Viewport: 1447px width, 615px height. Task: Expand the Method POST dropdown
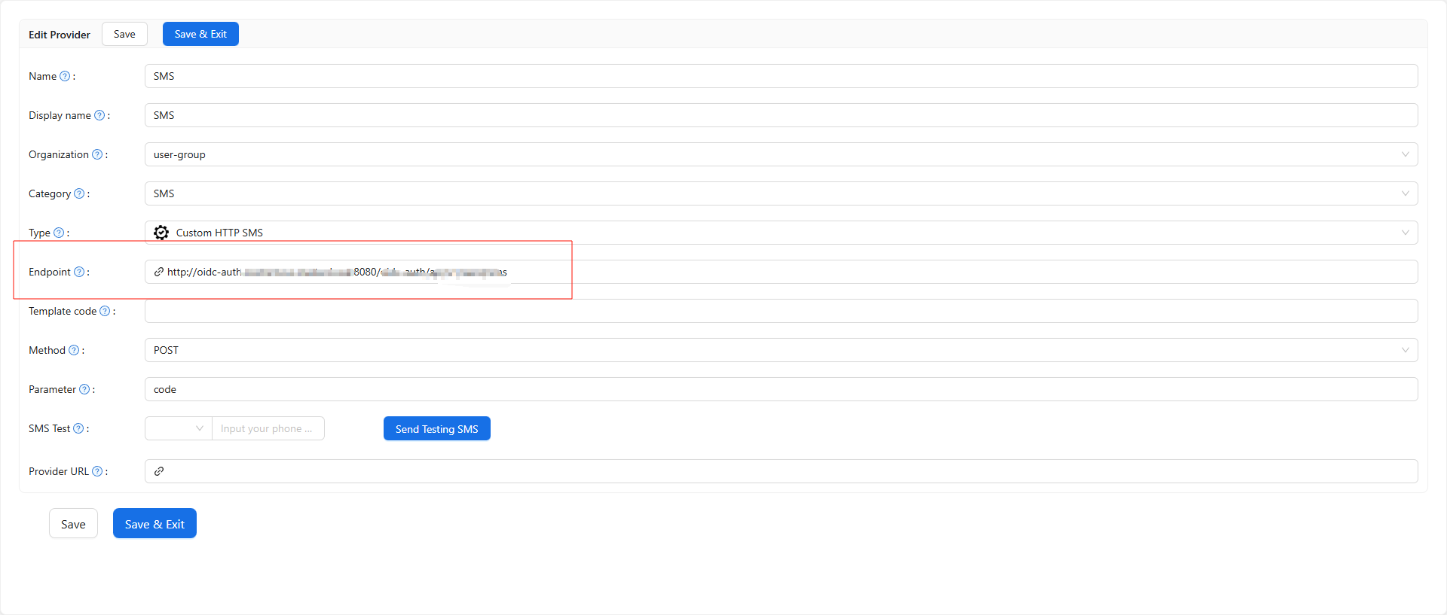(x=781, y=350)
